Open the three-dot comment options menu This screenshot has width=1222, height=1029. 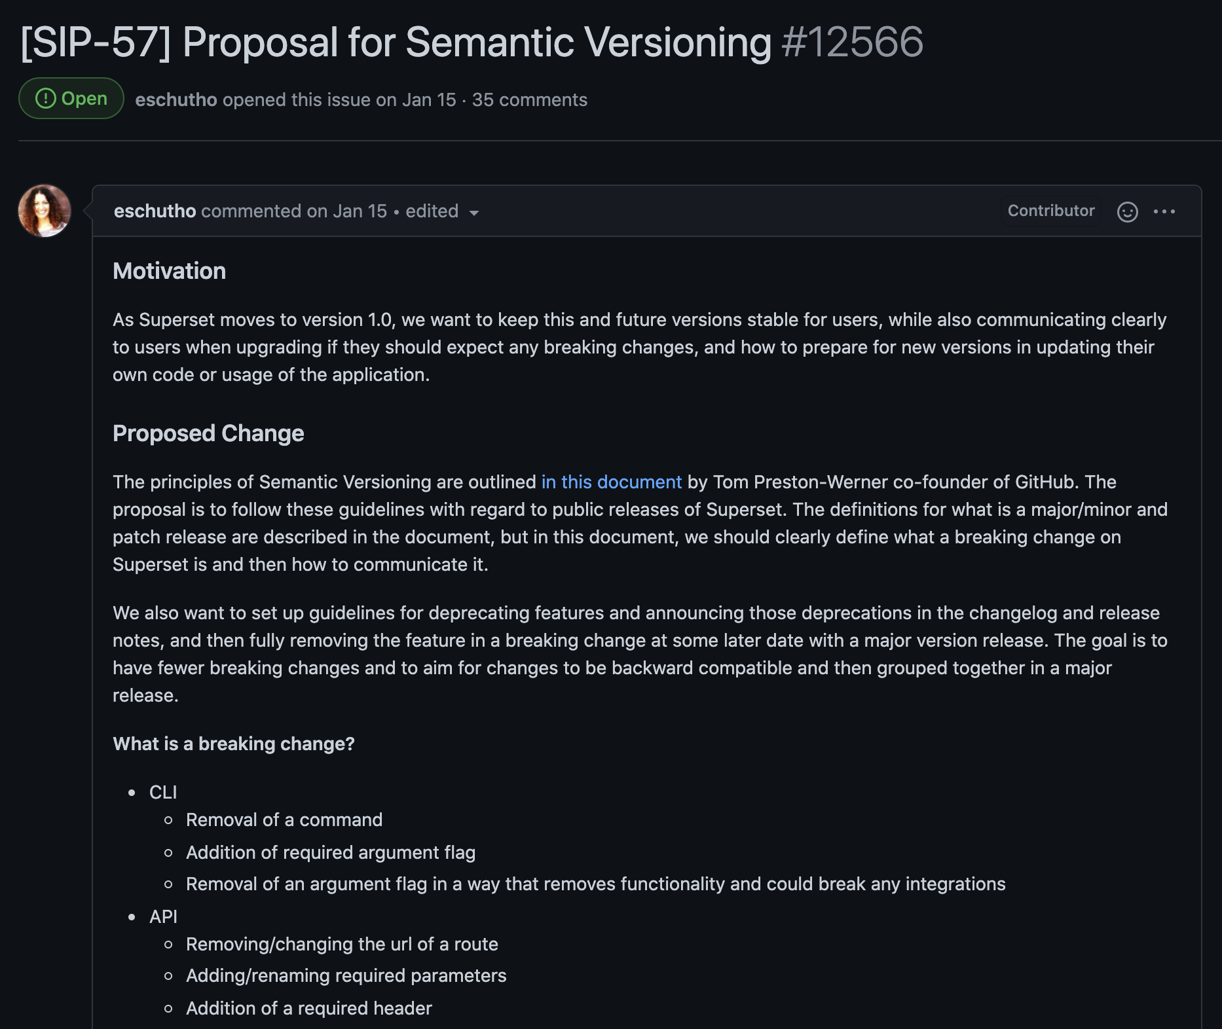(1164, 211)
